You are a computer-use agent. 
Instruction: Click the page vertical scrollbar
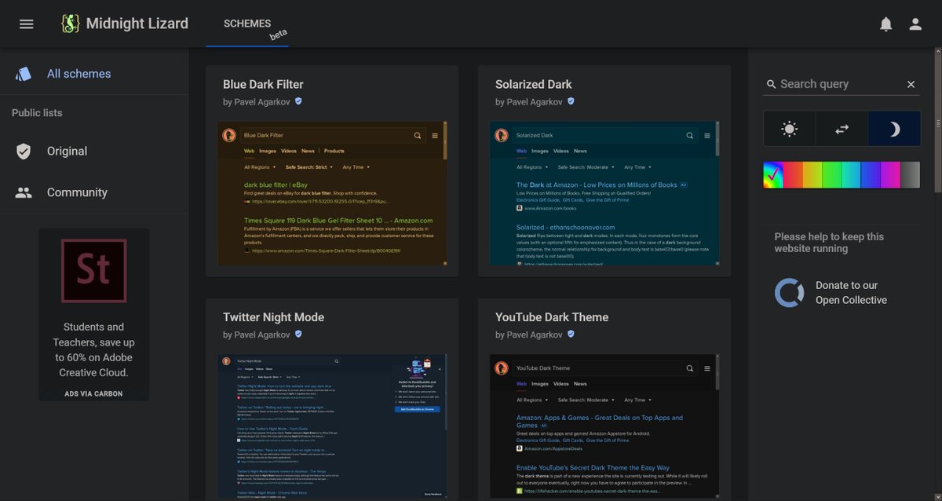[938, 122]
